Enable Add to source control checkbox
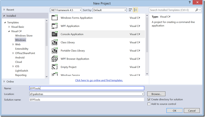This screenshot has height=117, width=205. (x=149, y=104)
